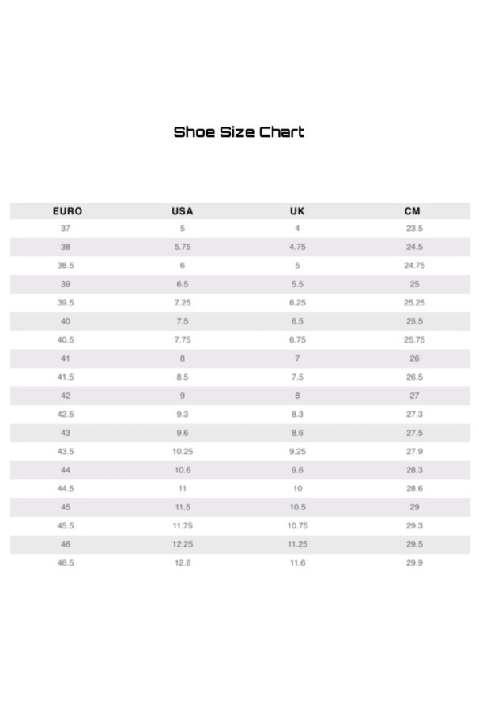Click the Euro size 42 cell
479x712 pixels.
tap(66, 396)
